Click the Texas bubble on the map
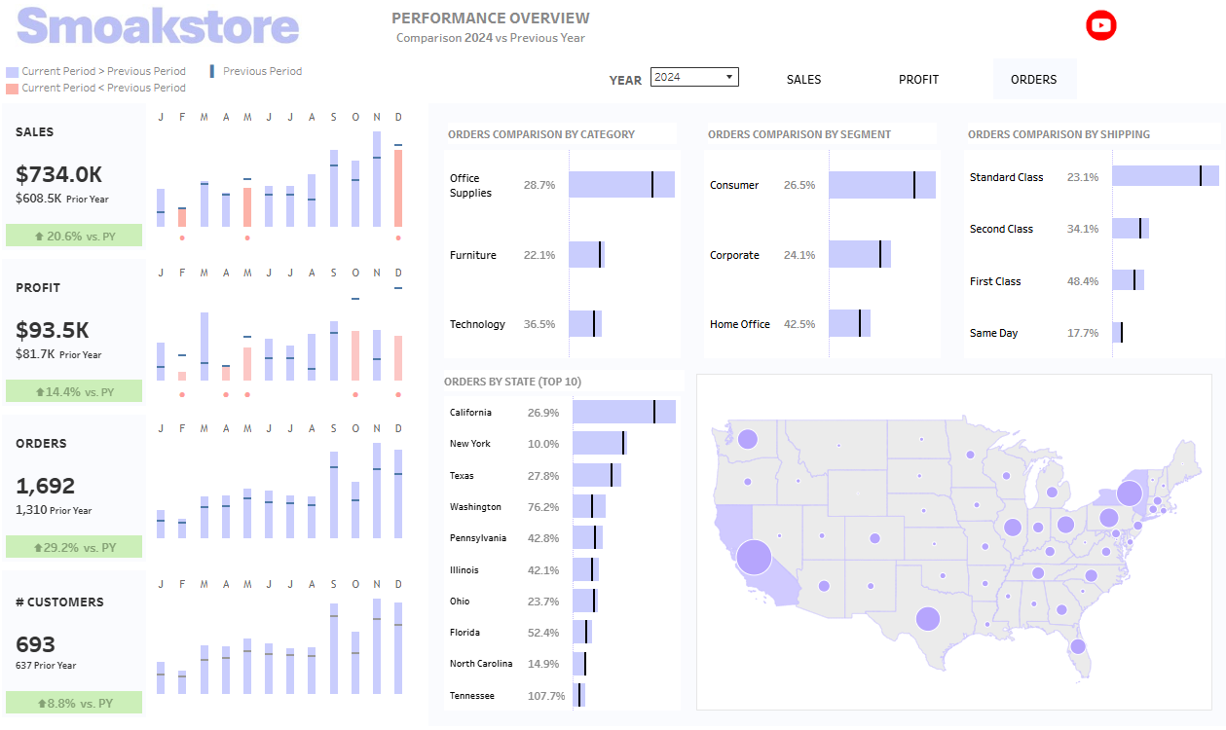 pos(928,619)
